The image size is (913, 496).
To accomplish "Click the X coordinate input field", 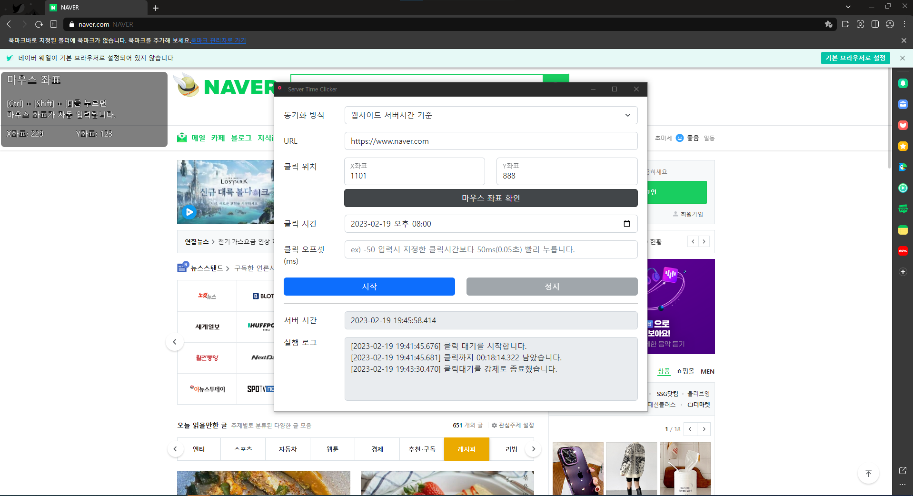I will click(415, 171).
